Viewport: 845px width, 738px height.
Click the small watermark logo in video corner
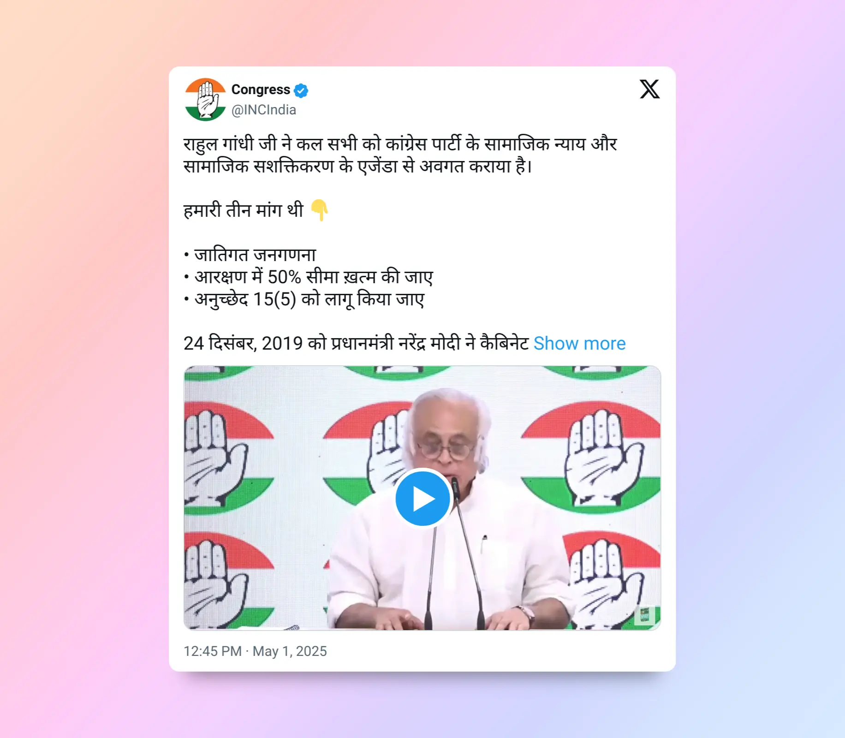644,615
